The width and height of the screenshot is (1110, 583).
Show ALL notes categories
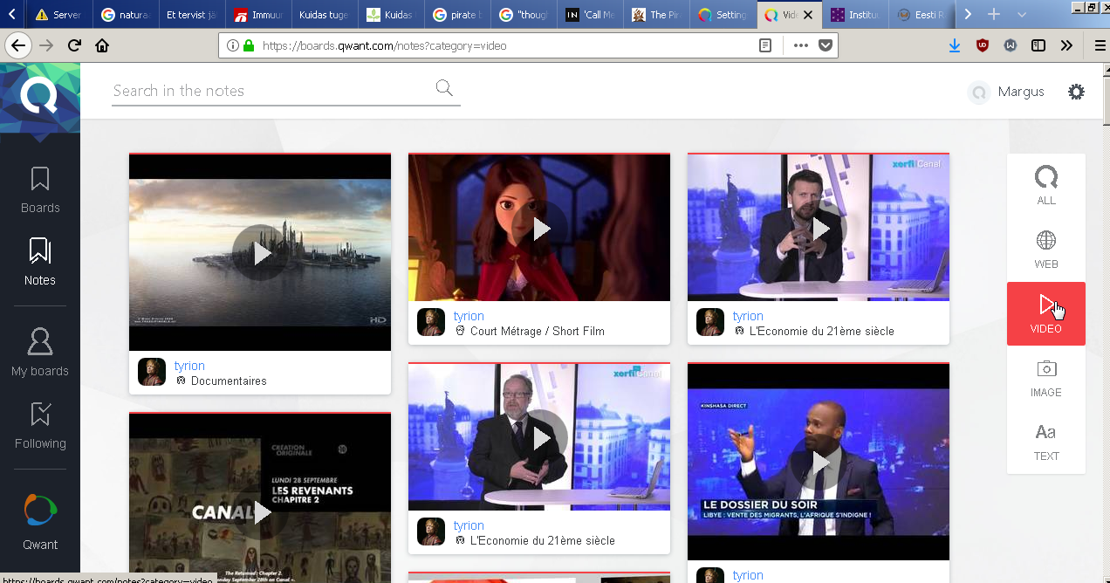click(1045, 186)
